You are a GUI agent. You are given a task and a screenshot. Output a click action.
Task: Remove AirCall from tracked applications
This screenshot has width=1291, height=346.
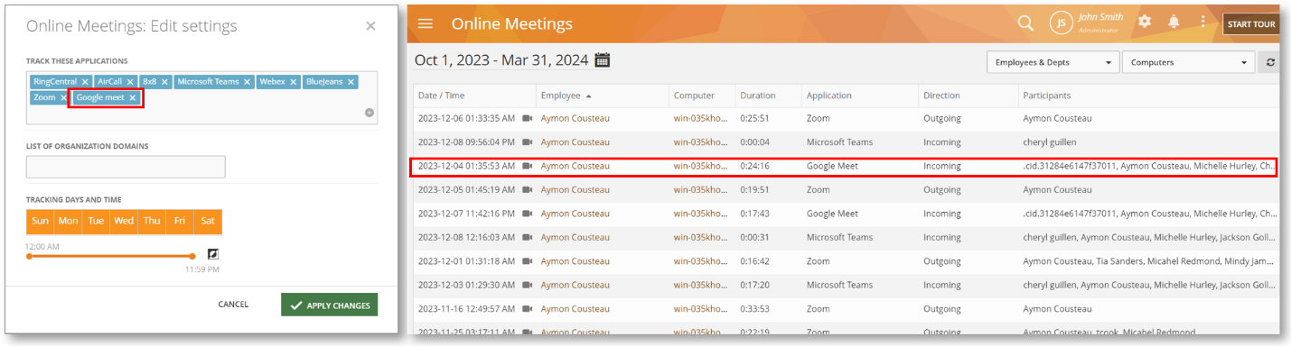click(x=130, y=82)
